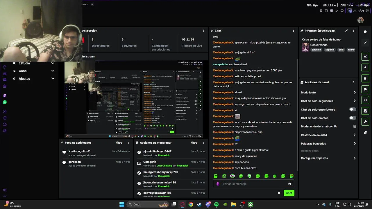
Task: Click the stream preview thumbnail
Action: point(134,99)
